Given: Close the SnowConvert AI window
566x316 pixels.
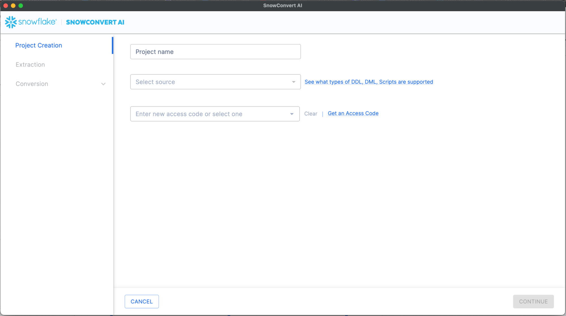Looking at the screenshot, I should (x=6, y=6).
